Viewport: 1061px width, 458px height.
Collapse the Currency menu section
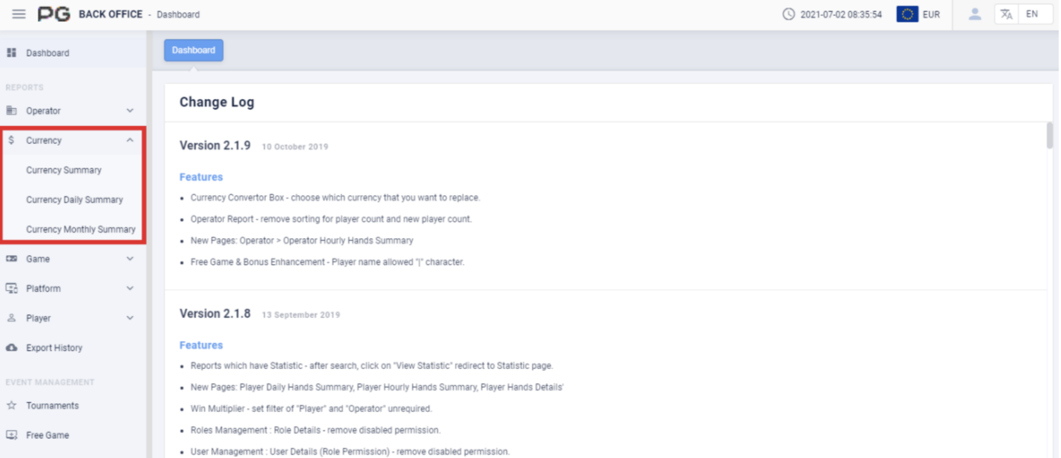pos(129,140)
